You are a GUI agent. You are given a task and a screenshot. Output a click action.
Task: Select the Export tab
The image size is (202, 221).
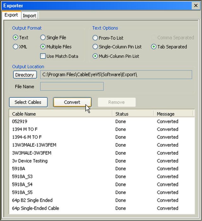point(11,15)
